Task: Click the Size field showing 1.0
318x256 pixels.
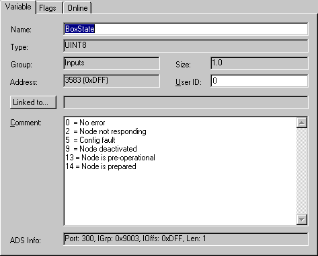Action: pyautogui.click(x=260, y=63)
